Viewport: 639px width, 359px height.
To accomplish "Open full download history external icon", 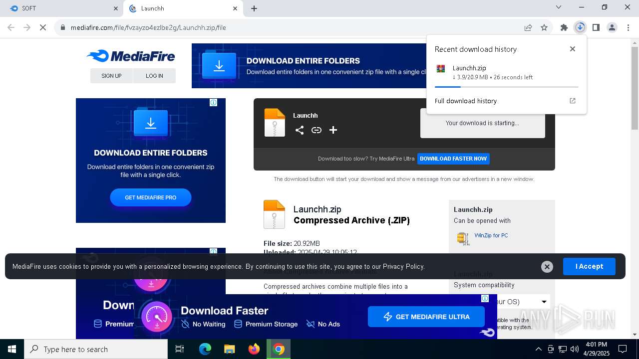I will [x=573, y=101].
